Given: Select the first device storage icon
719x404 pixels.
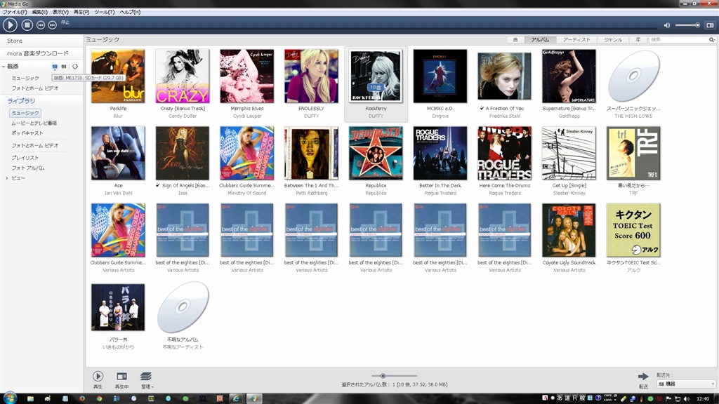Looking at the screenshot, I should click(x=55, y=67).
